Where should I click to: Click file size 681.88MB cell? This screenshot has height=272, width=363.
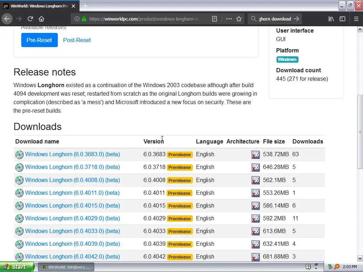(276, 256)
